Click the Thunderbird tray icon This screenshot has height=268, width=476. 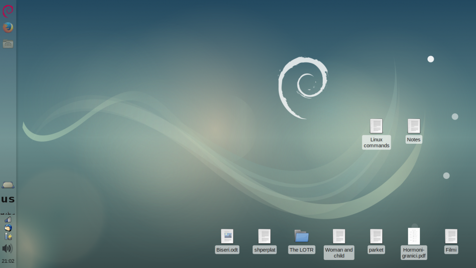tap(8, 228)
